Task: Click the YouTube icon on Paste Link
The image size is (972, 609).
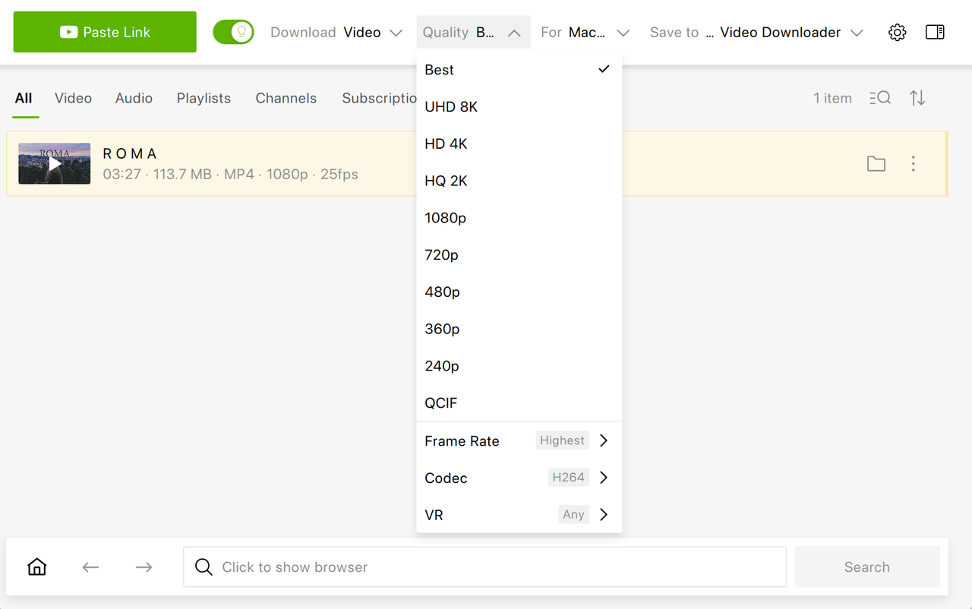Action: pyautogui.click(x=69, y=33)
